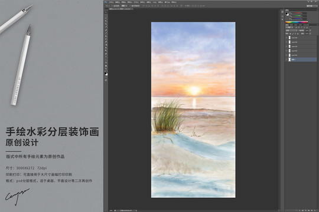Hide the topmost layer with its eye icon

(x=287, y=38)
